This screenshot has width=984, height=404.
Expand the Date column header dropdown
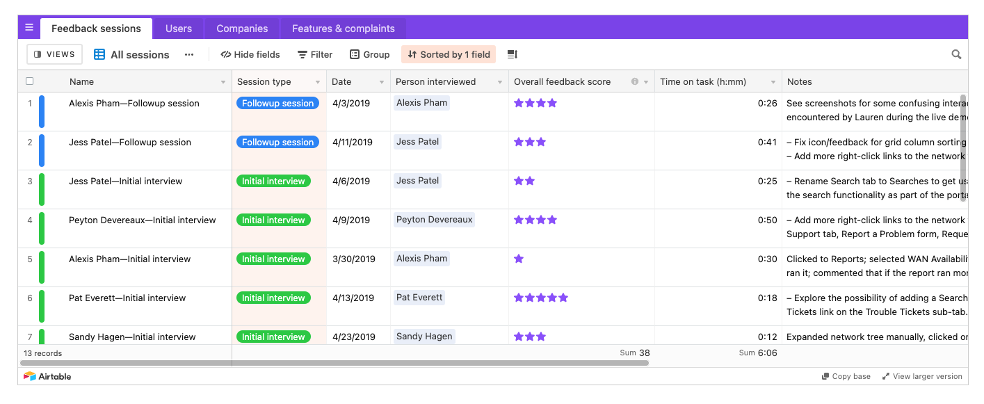click(381, 81)
